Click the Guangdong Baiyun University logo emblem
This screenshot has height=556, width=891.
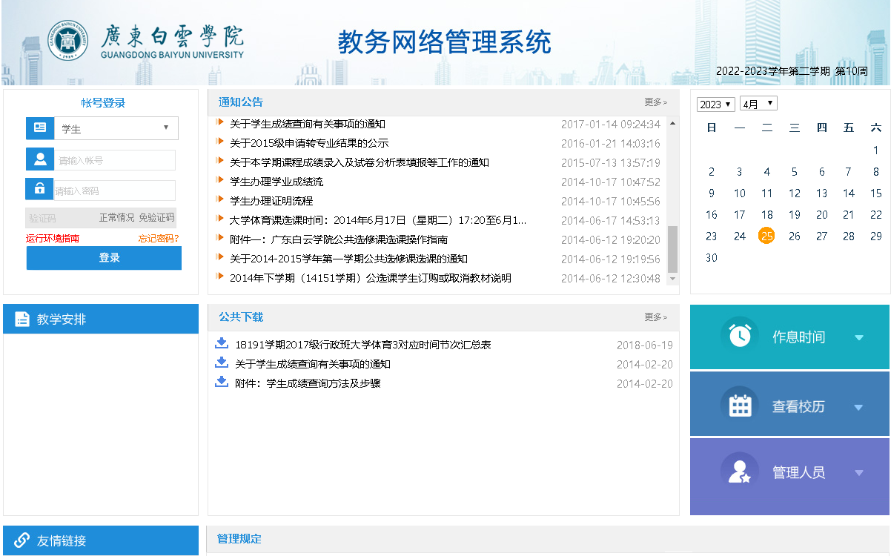[x=67, y=41]
